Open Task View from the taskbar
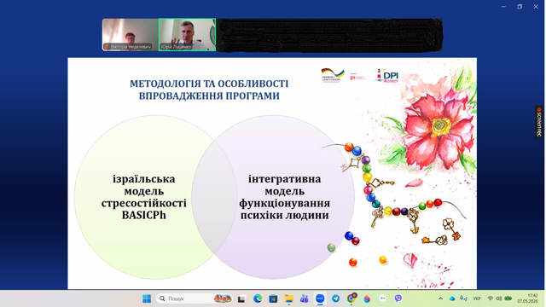Viewport: 546px width, 307px height. (241, 298)
